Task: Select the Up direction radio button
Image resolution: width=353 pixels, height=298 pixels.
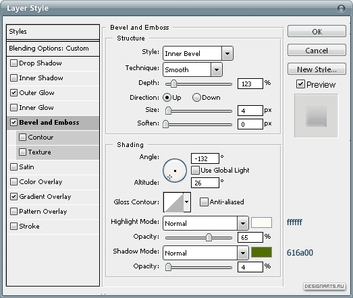Action: tap(167, 97)
